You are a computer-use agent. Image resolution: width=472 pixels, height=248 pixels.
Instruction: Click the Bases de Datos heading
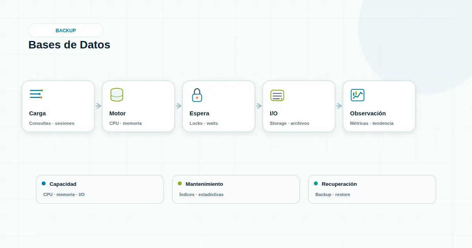coord(69,44)
